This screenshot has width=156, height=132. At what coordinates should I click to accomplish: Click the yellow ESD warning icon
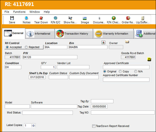(149, 59)
